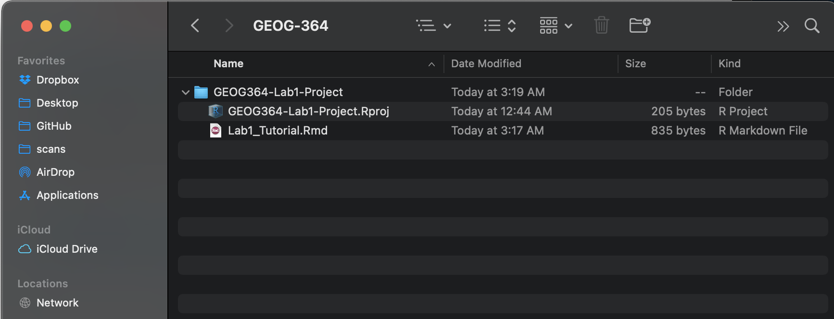The image size is (834, 319).
Task: Select AirDrop in Favorites
Action: coord(55,172)
